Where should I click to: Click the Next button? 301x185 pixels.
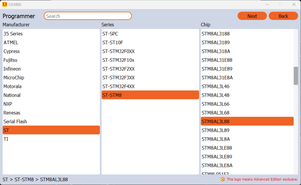pyautogui.click(x=252, y=16)
